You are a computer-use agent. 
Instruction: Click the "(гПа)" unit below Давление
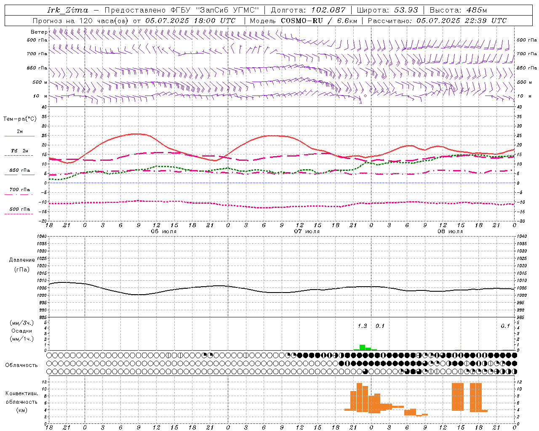[x=22, y=270]
